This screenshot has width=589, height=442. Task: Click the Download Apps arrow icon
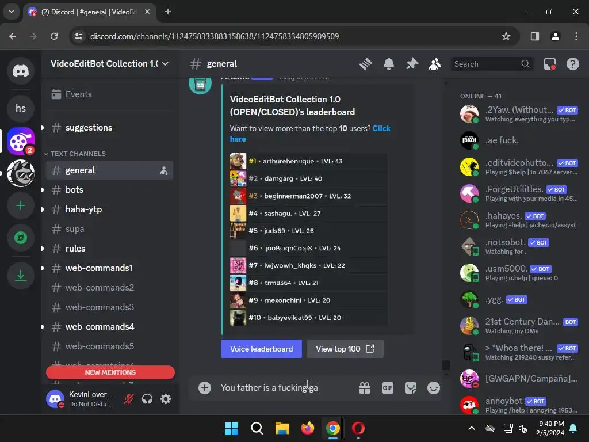pyautogui.click(x=21, y=276)
